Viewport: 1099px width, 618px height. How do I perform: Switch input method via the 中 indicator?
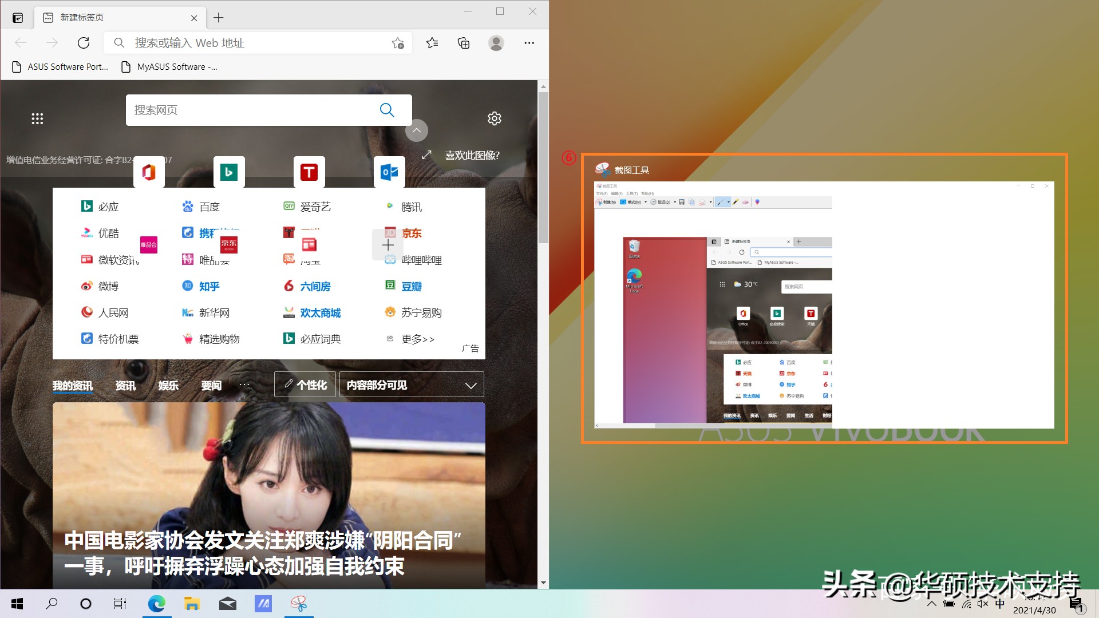pos(999,603)
